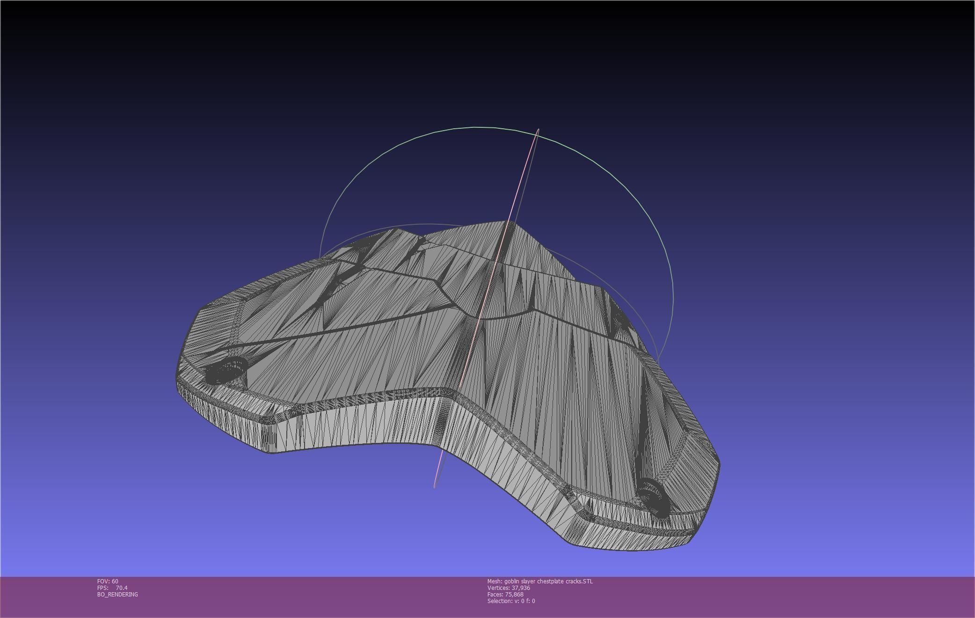Click mesh name 'goblin slayer chestplate cracks.STL'

(548, 581)
